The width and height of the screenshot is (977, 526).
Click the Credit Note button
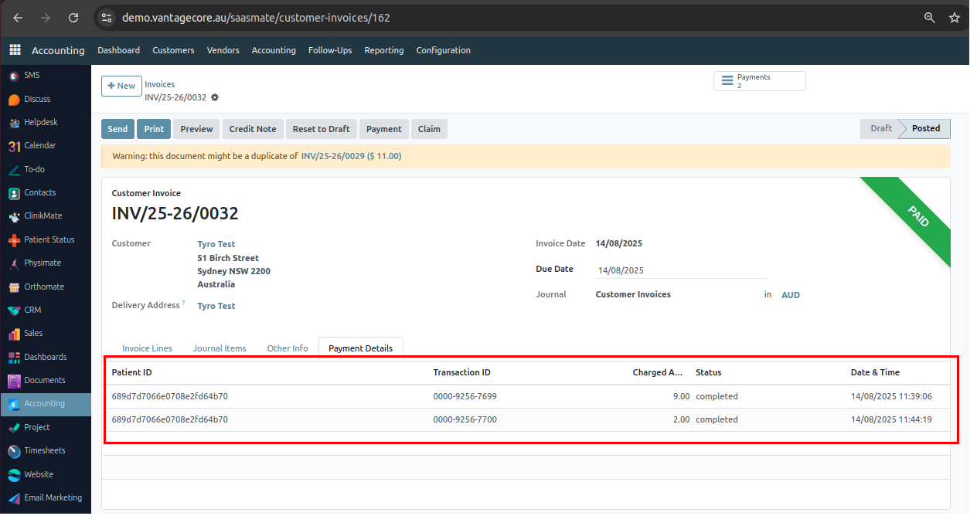(x=252, y=129)
